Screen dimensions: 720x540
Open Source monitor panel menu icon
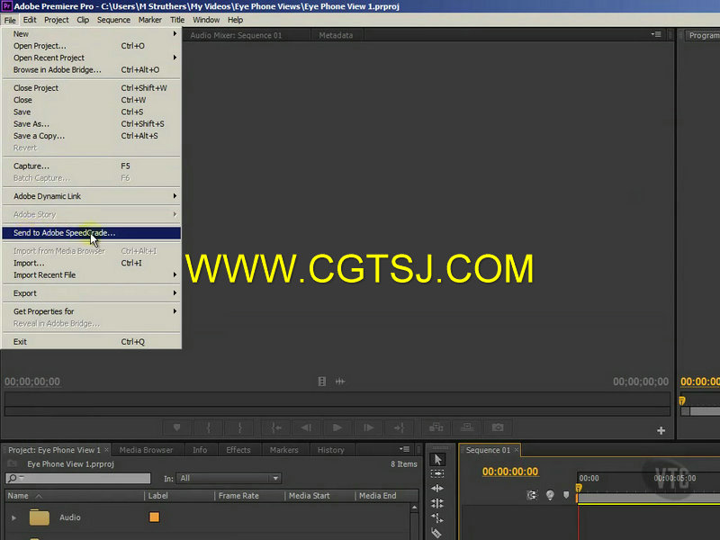tap(656, 34)
